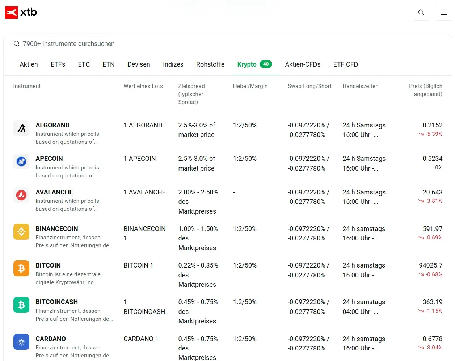
Task: Click the Avalanche lot value cell
Action: coord(145,192)
